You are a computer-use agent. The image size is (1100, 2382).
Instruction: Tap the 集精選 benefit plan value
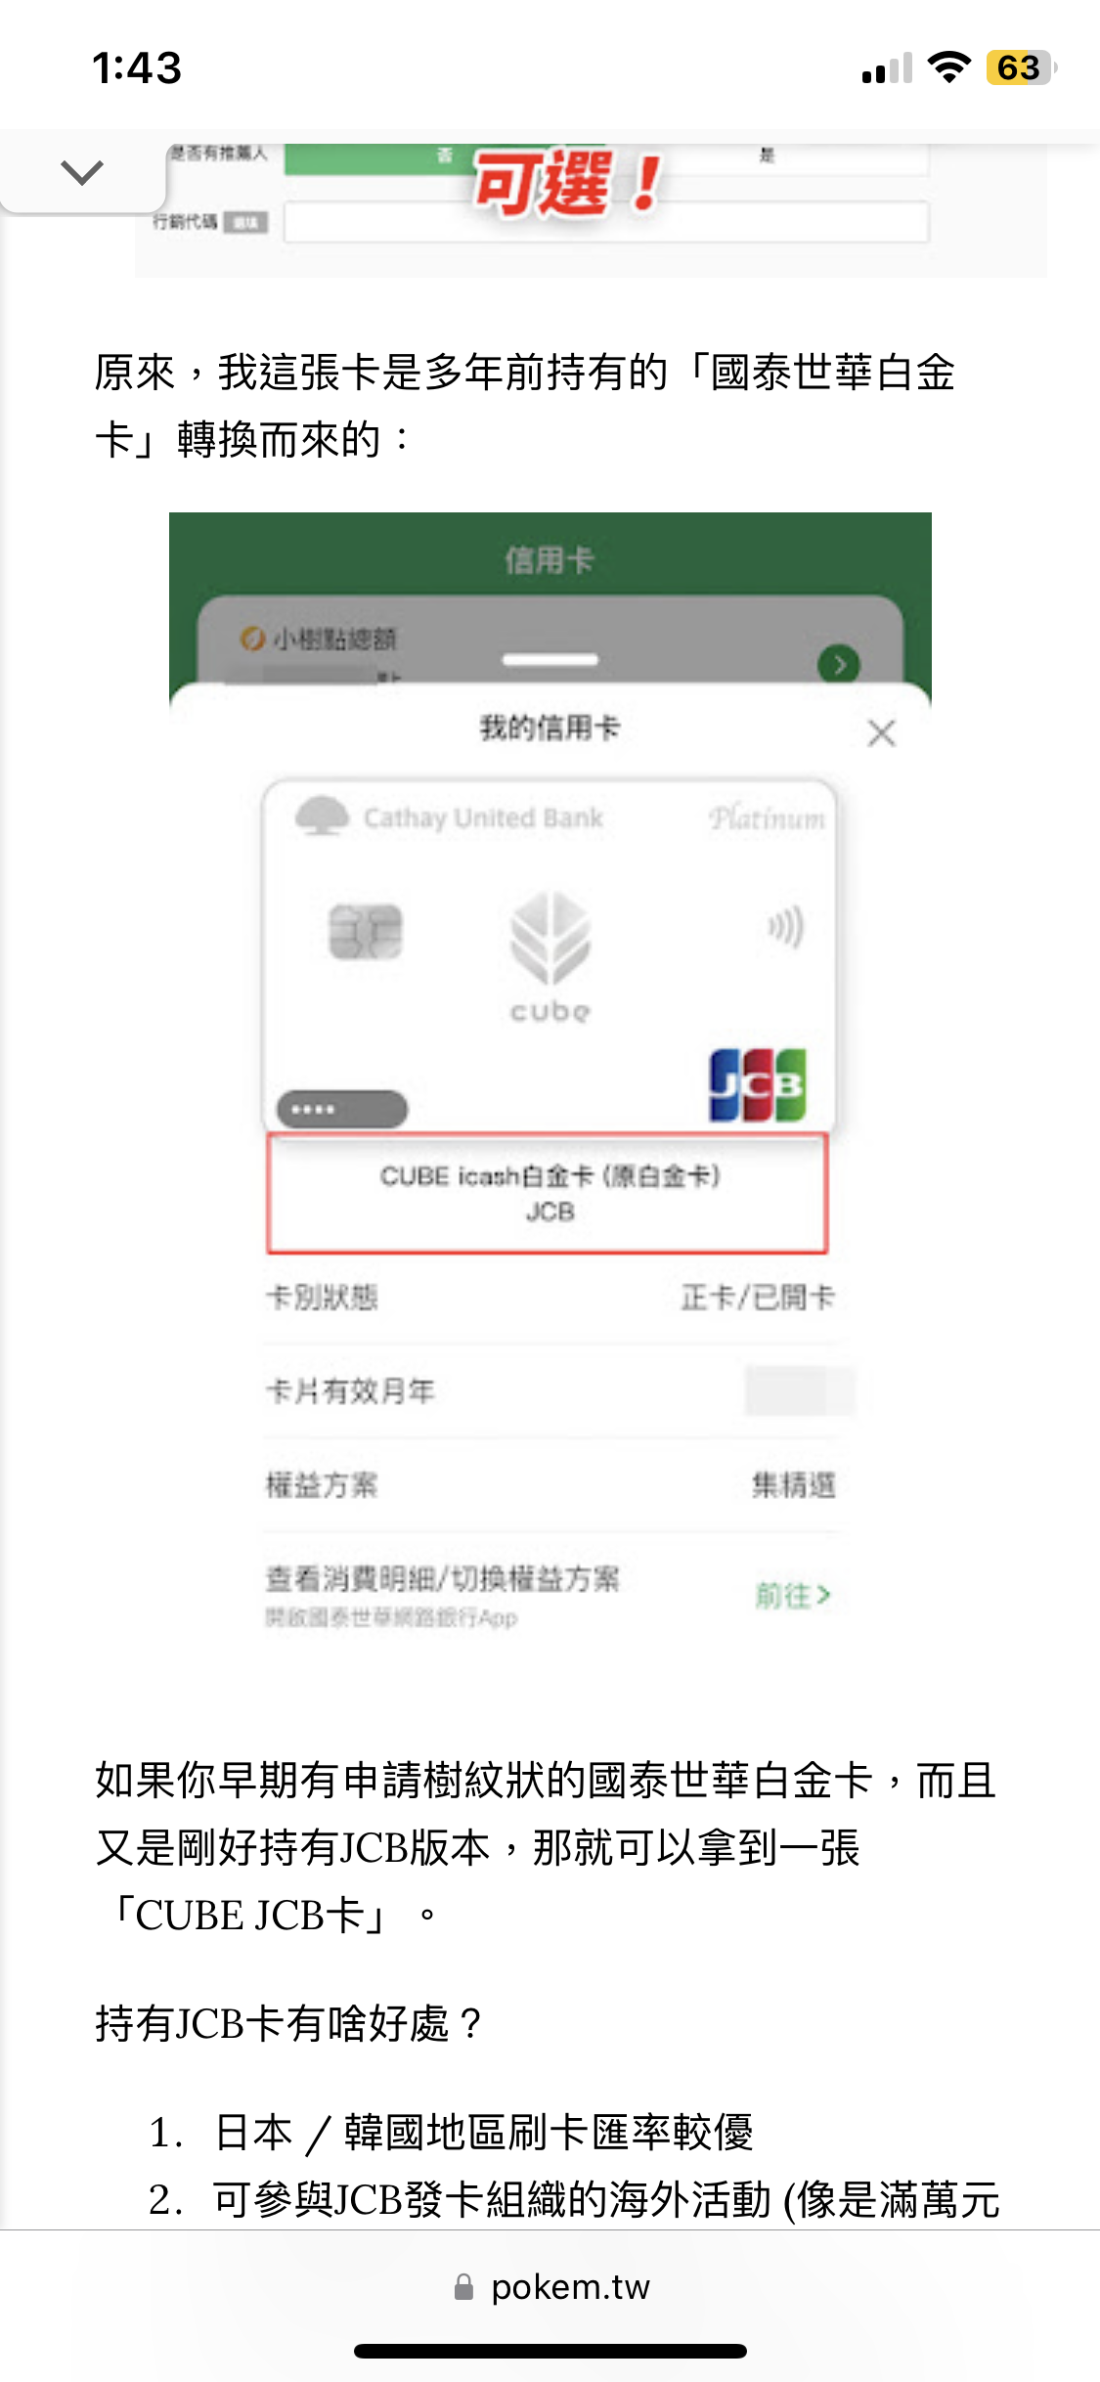click(793, 1485)
